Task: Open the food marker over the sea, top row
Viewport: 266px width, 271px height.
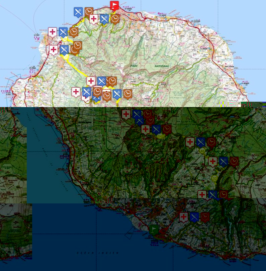Action: [x=78, y=12]
